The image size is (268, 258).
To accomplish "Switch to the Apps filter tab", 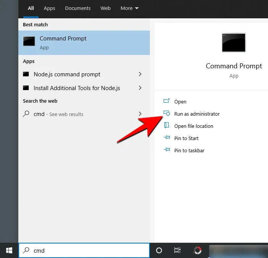I will click(x=49, y=8).
